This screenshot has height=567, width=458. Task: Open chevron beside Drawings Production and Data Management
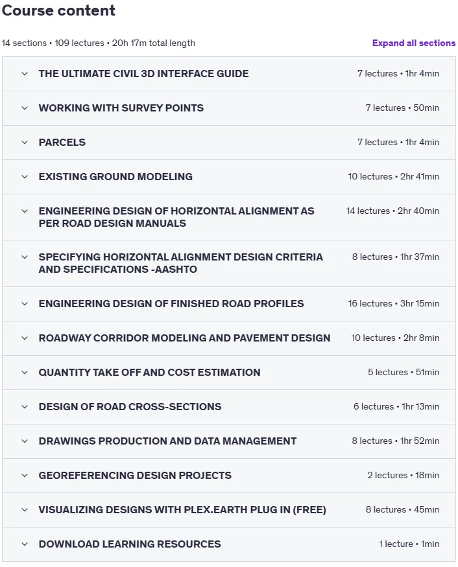pos(25,441)
